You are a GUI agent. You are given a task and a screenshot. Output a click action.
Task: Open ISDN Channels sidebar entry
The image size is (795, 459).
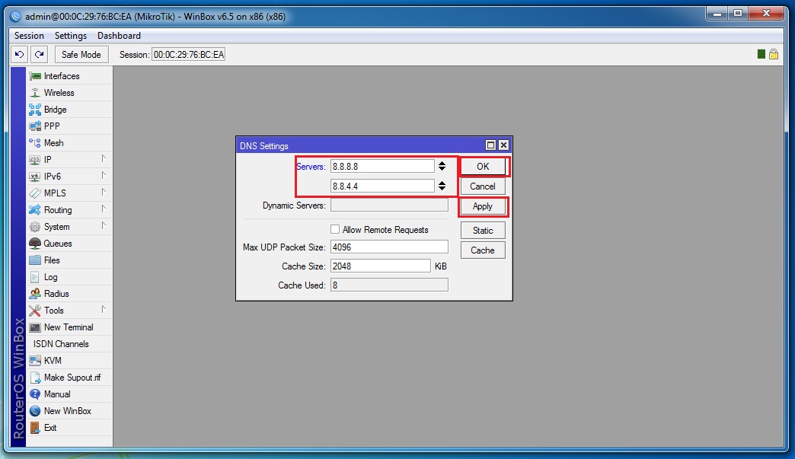tap(69, 344)
